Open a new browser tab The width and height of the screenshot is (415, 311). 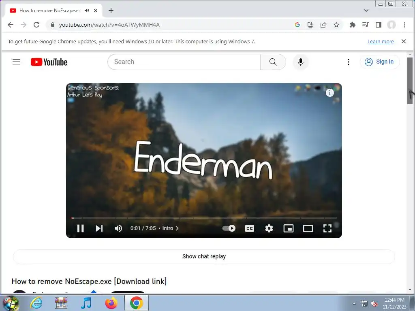point(111,11)
